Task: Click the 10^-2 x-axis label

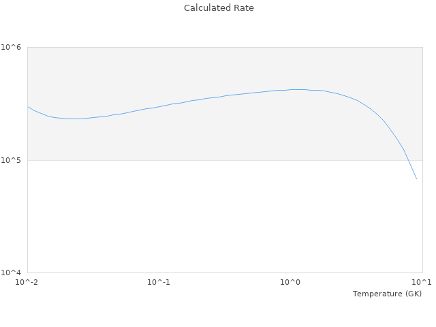Action: pos(27,283)
